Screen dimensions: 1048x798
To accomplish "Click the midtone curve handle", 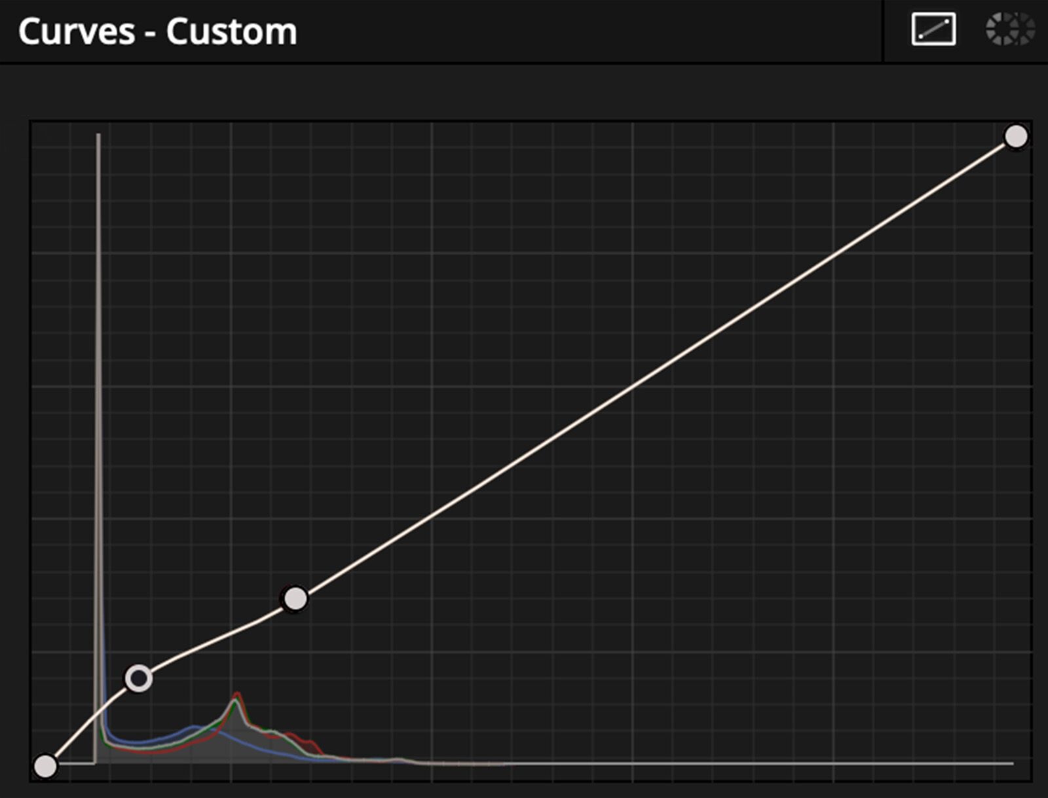I will 297,598.
